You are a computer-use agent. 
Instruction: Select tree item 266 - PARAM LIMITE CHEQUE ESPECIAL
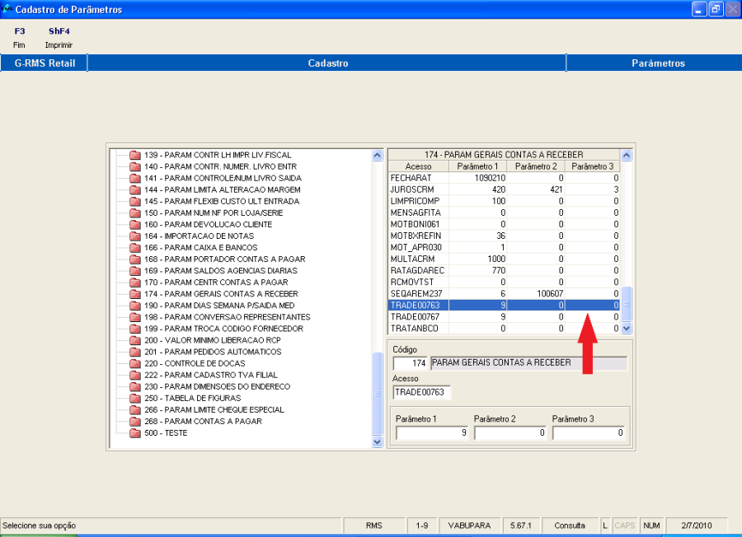[x=214, y=410]
